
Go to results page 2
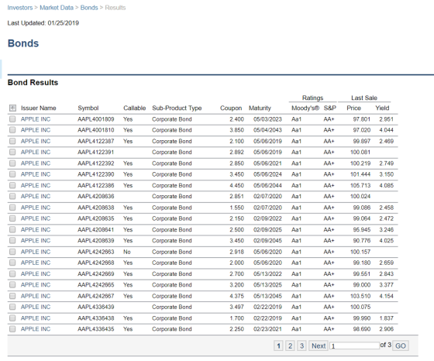click(x=290, y=346)
